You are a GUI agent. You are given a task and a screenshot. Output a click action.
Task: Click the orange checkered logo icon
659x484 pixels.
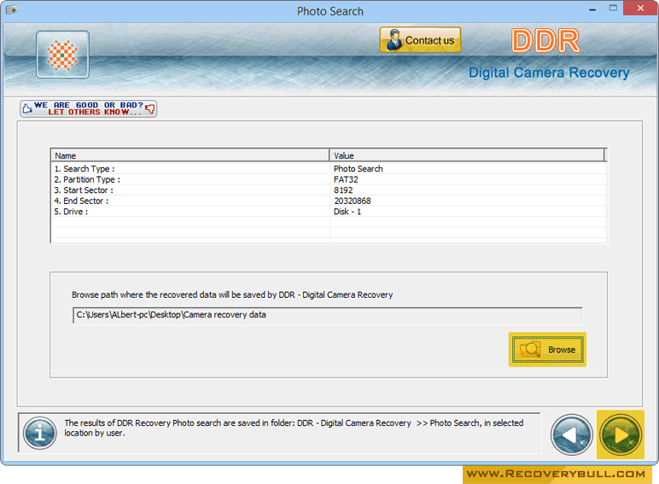coord(62,55)
